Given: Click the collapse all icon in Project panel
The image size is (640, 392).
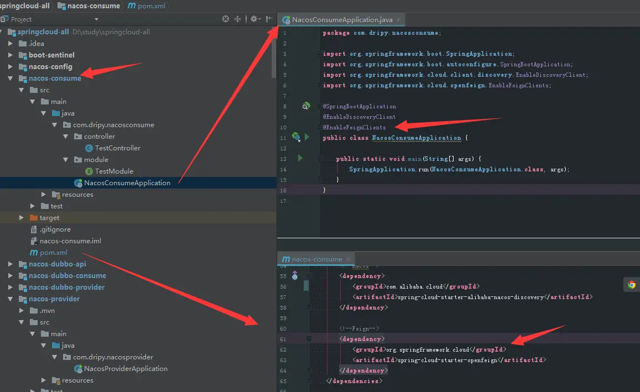Looking at the screenshot, I should point(237,19).
